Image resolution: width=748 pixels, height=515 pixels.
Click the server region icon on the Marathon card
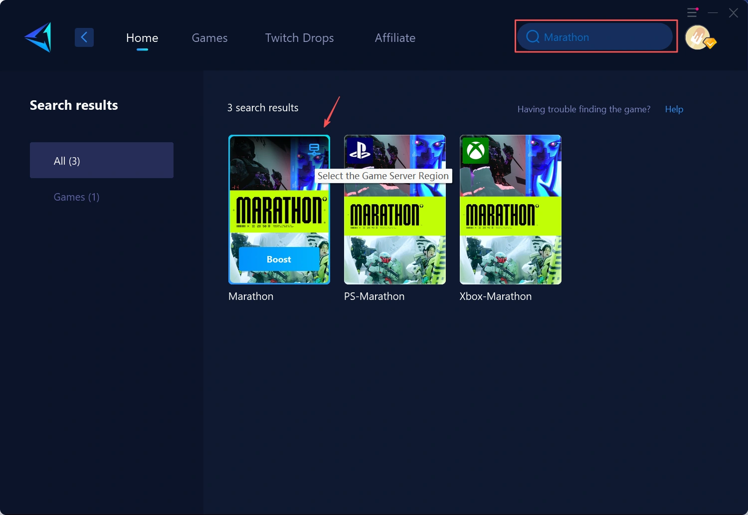pos(314,148)
